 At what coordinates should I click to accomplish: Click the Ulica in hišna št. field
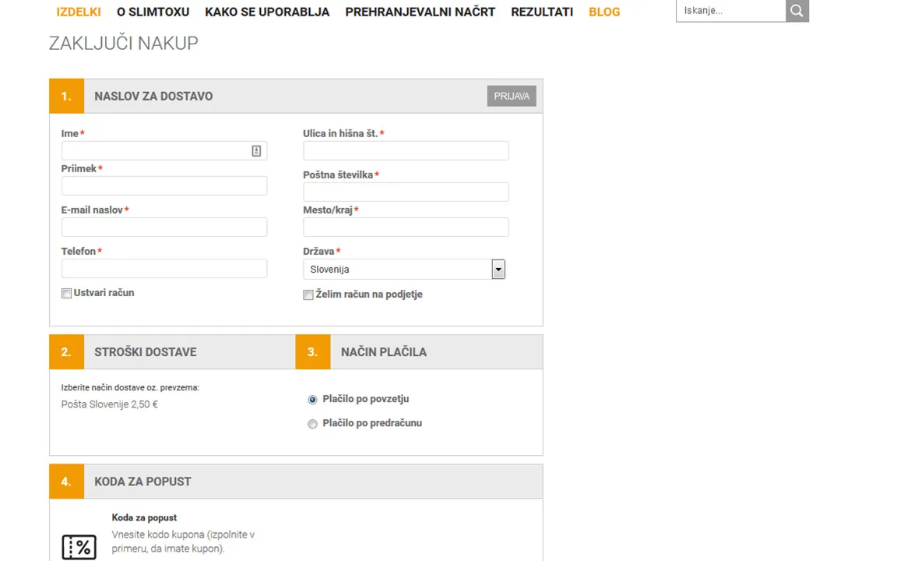[x=406, y=150]
